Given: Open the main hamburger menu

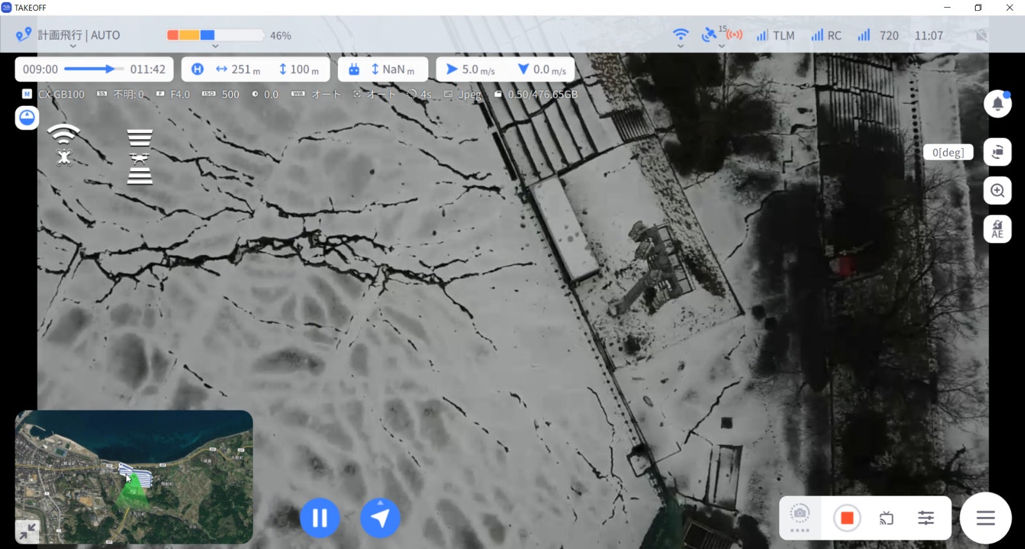Looking at the screenshot, I should [985, 518].
